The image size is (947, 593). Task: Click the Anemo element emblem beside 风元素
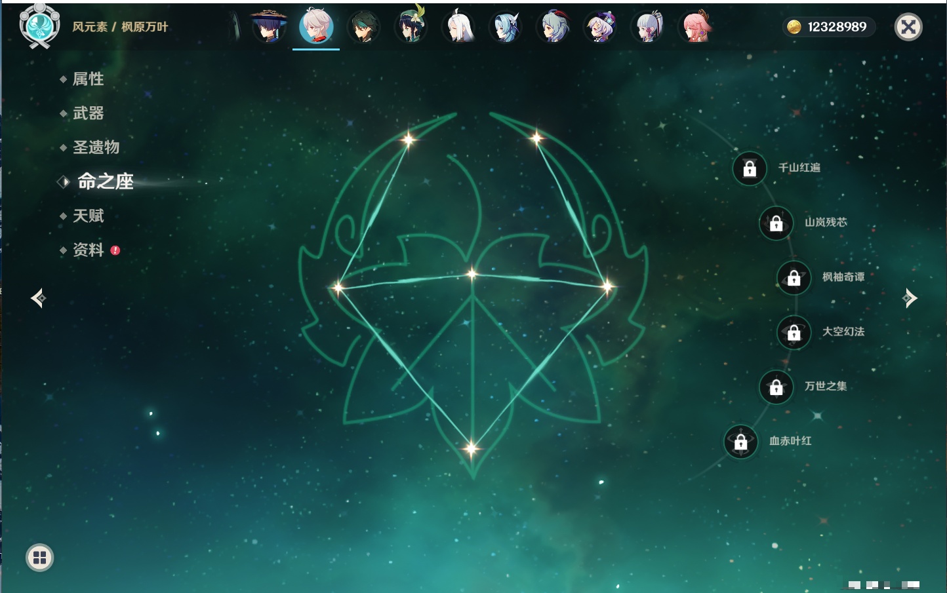click(x=39, y=26)
